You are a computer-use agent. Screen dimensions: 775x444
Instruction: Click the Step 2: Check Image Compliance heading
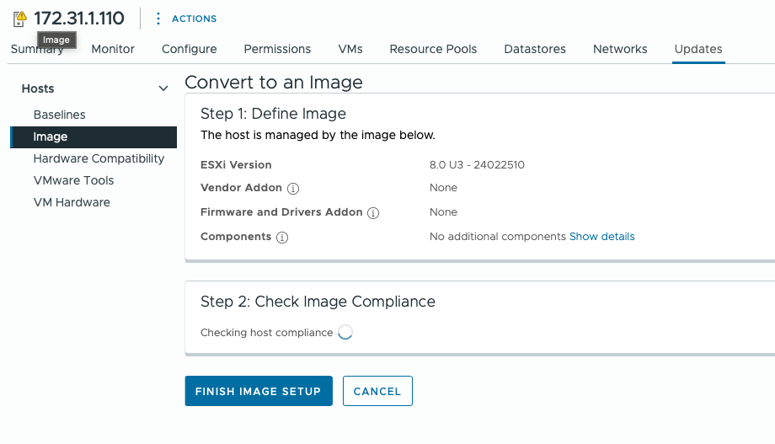[x=318, y=302]
